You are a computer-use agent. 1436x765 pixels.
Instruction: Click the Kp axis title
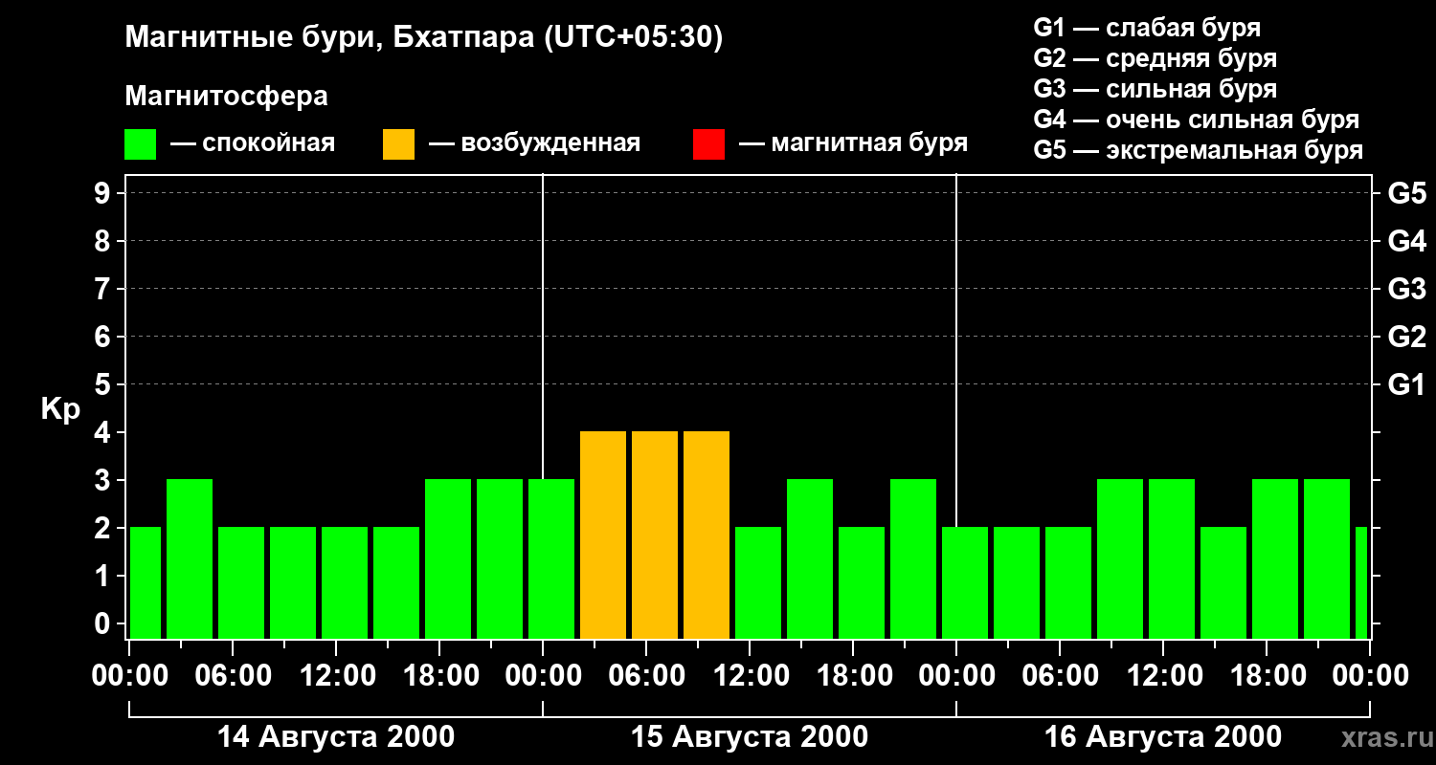click(x=60, y=409)
